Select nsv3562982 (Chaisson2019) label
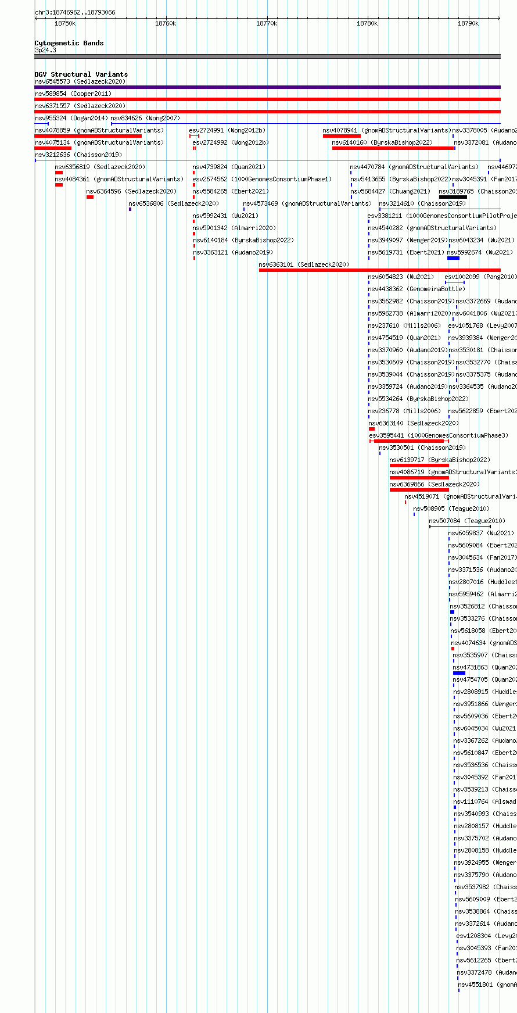This screenshot has width=517, height=1013. (x=411, y=301)
